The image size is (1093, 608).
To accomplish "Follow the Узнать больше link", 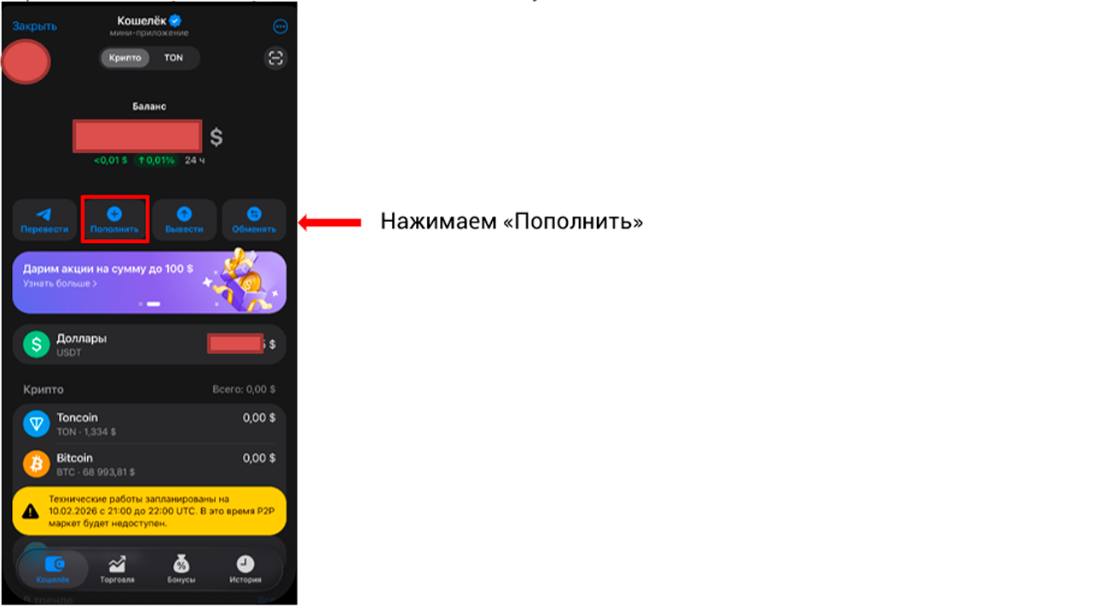I will pos(60,283).
